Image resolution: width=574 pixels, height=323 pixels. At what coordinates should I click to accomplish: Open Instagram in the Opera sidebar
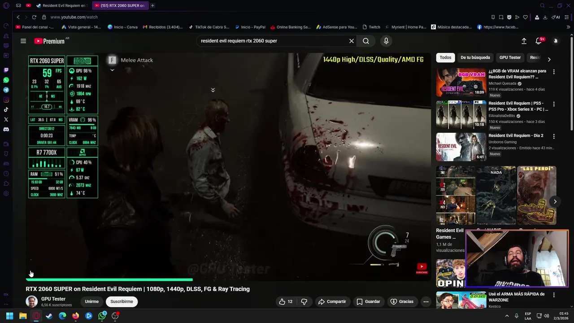tap(6, 100)
